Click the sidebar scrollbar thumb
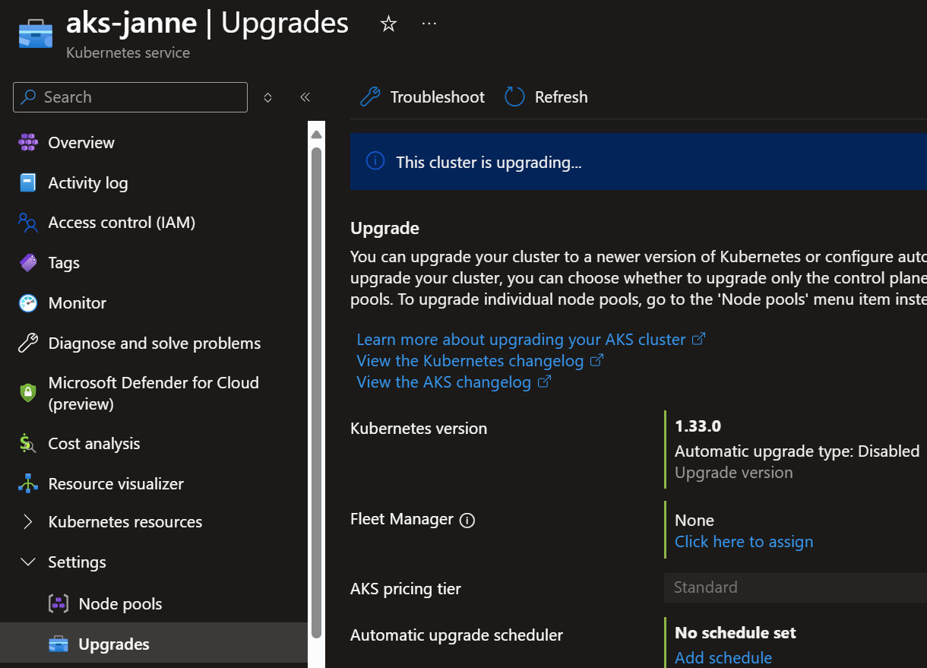The image size is (927, 668). pyautogui.click(x=317, y=392)
